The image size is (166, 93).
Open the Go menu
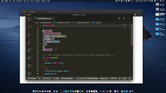(29, 1)
